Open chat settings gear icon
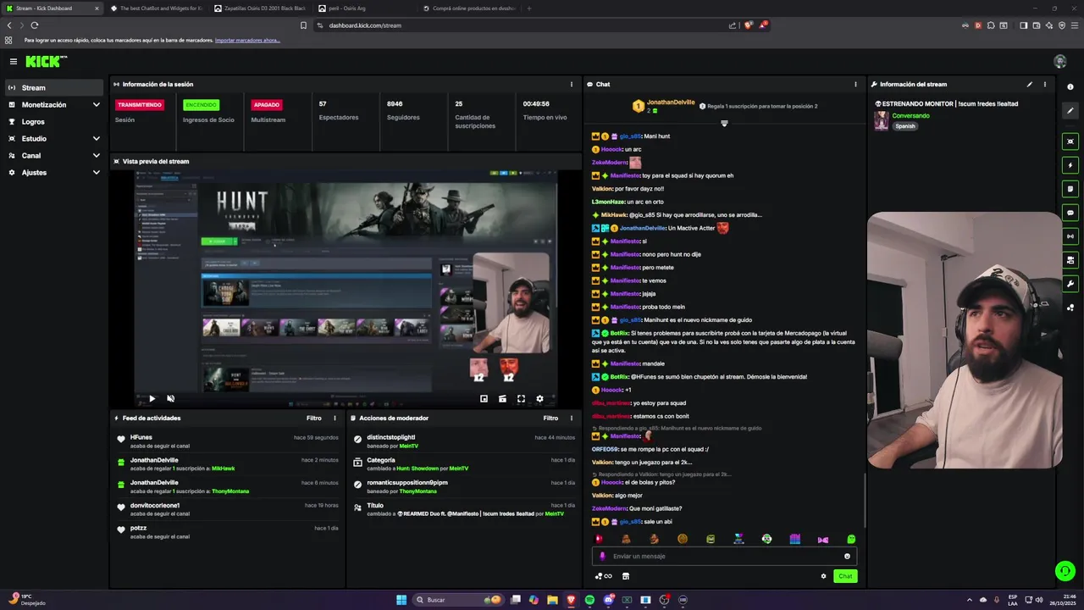Viewport: 1084px width, 610px height. (x=823, y=576)
